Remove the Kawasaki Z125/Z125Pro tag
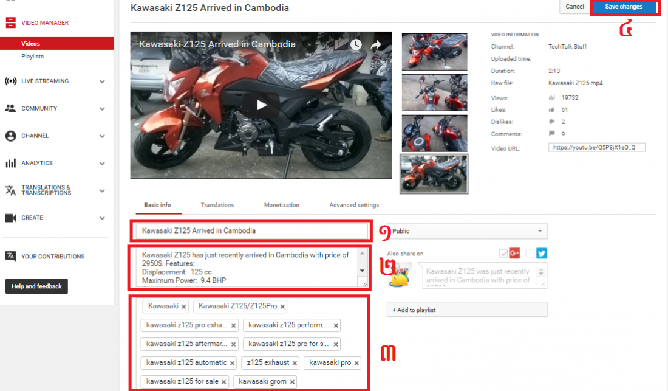 coord(282,306)
